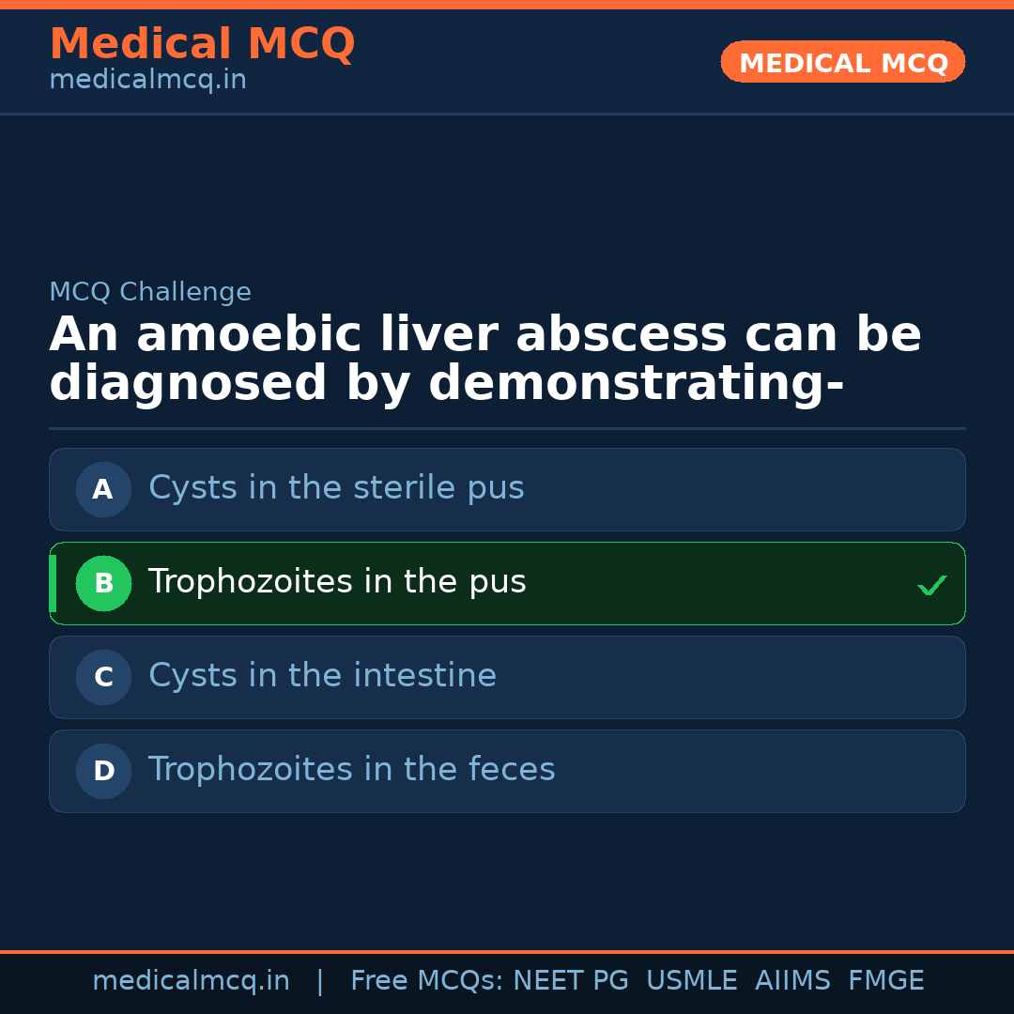Select answer 'Trophozoites in the pus'

tap(337, 582)
